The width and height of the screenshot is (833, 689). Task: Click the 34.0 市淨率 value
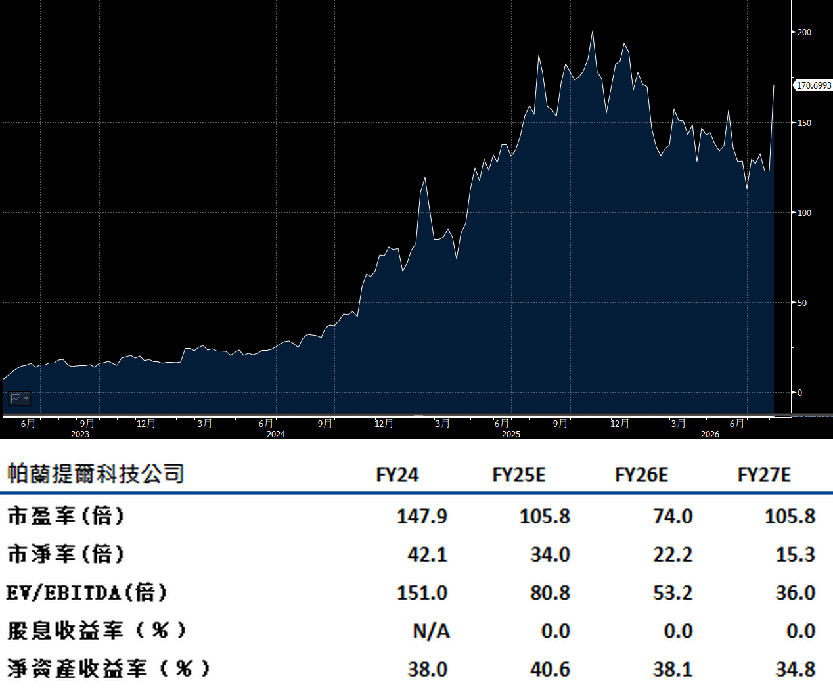click(x=550, y=554)
